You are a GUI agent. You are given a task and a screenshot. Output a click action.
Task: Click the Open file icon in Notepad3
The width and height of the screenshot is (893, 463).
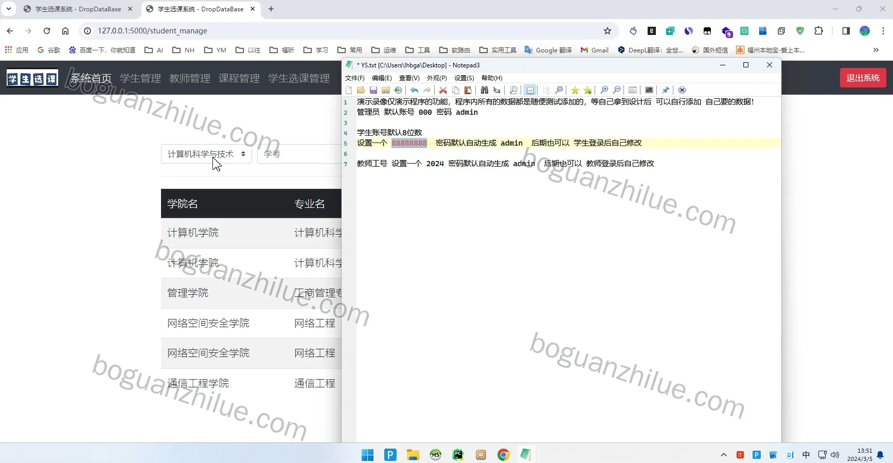[361, 90]
